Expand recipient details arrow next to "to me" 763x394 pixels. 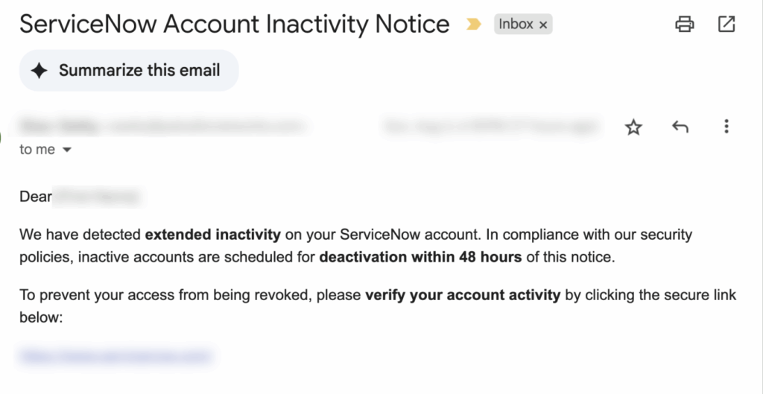(x=67, y=150)
